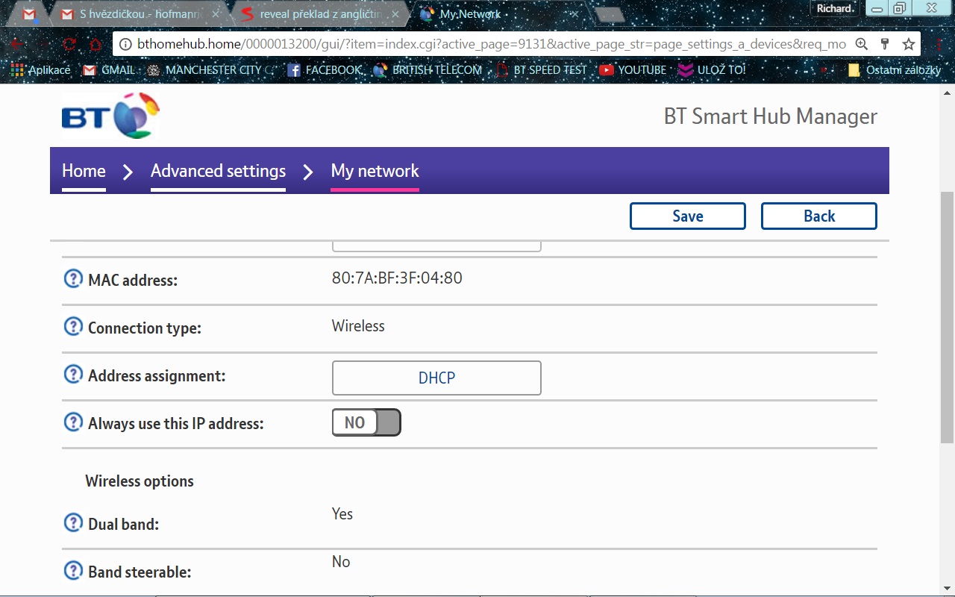Toggle Always use this IP address switch

click(x=366, y=423)
